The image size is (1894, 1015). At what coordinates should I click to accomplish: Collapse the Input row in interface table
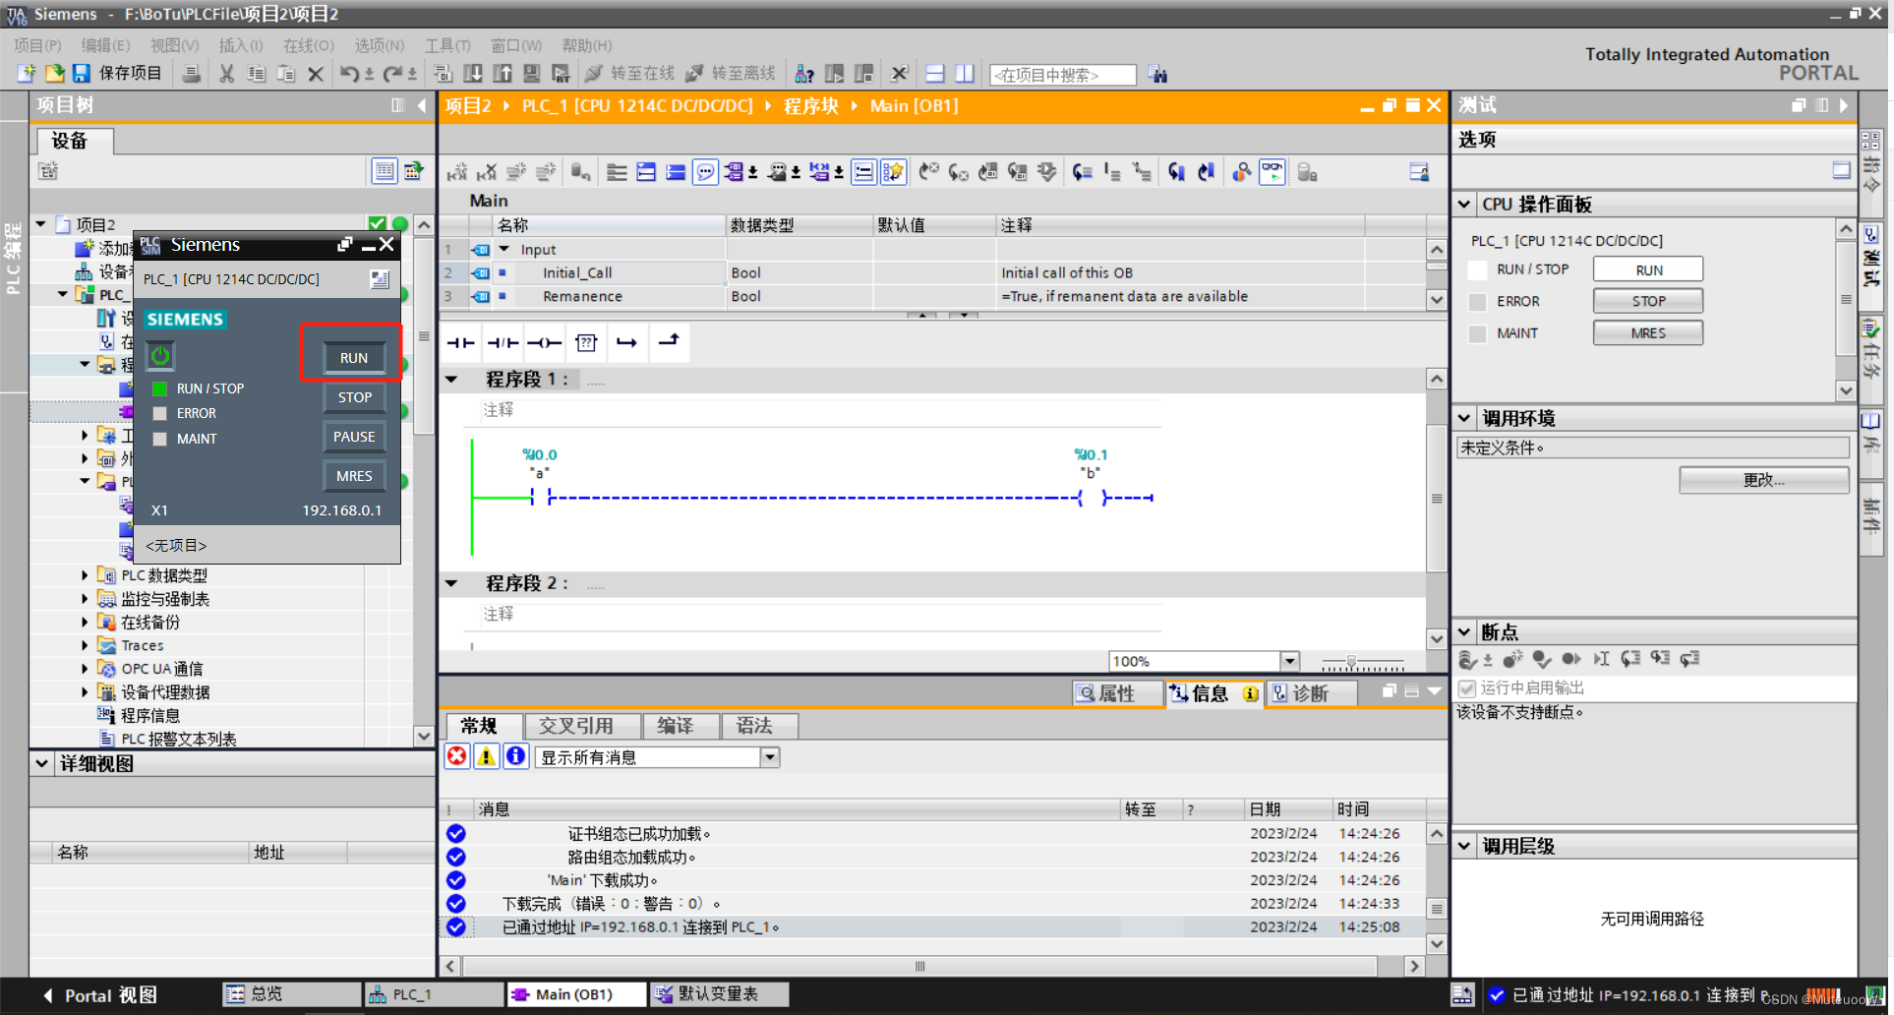click(x=504, y=250)
